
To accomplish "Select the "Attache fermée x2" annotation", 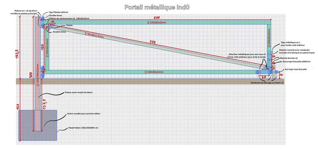I will (289, 58).
